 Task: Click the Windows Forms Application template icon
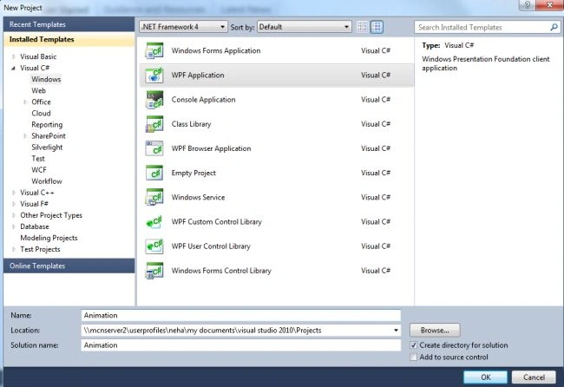click(x=154, y=50)
